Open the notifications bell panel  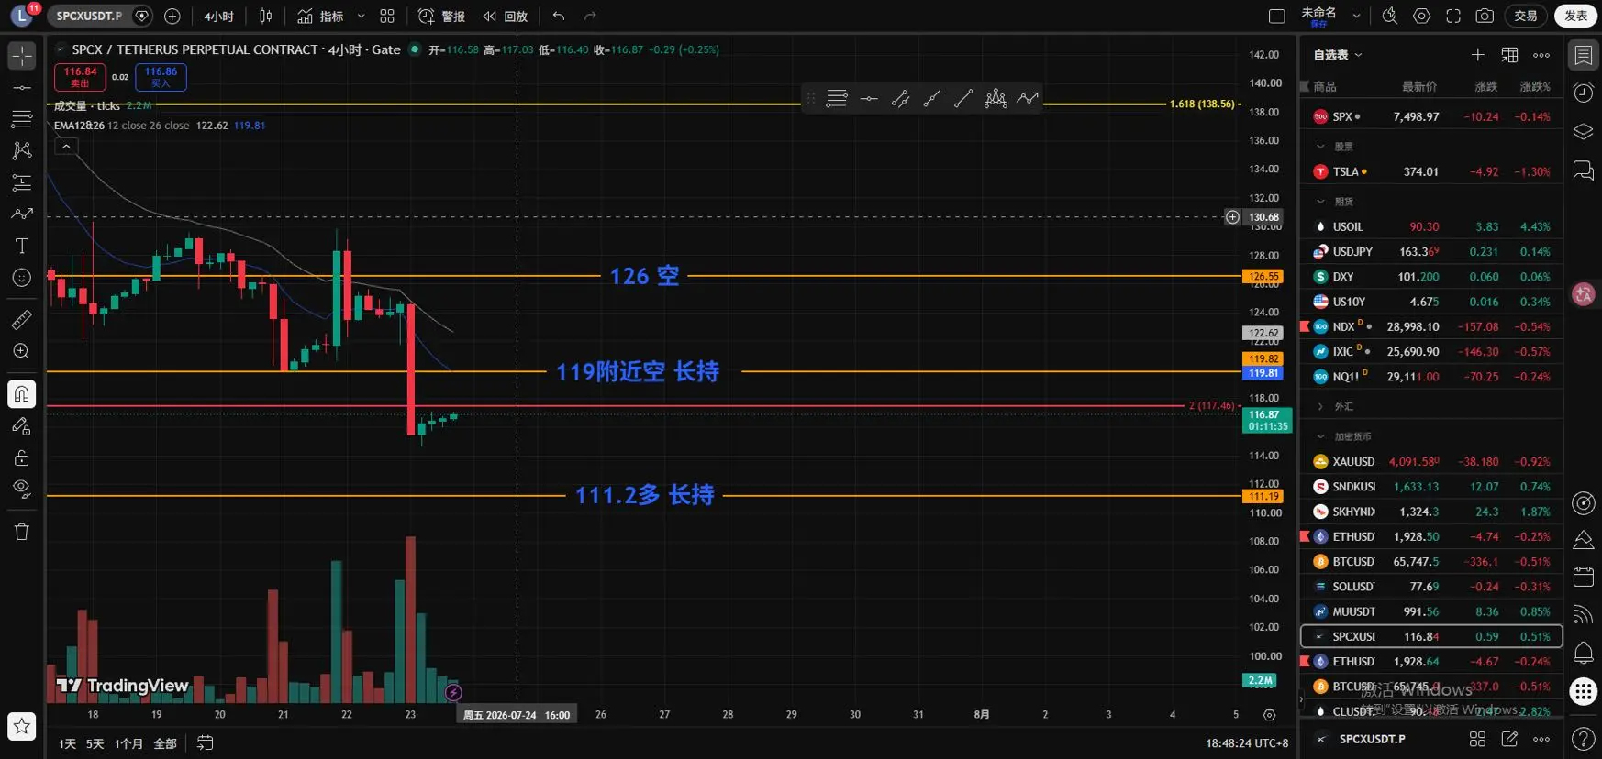[1584, 653]
